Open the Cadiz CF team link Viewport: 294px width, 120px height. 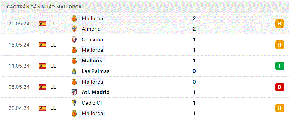coord(92,103)
